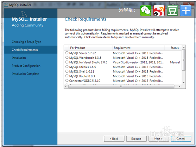This screenshot has width=196, height=147.
Task: Open more share options plus icon
Action: point(186,11)
